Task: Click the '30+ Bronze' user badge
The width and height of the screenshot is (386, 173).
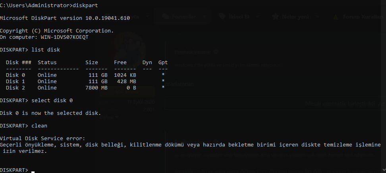Action: (x=127, y=92)
